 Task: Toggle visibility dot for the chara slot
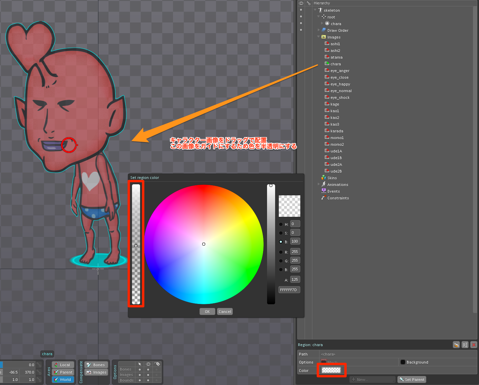point(301,23)
